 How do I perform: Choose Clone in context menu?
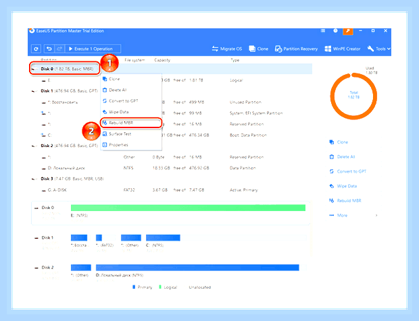(131, 79)
